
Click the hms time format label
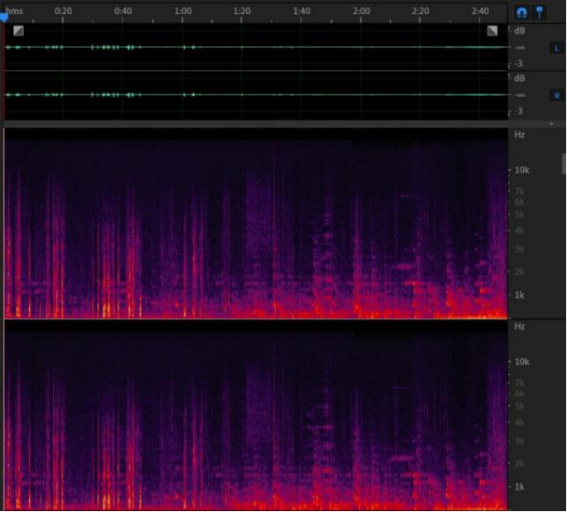click(15, 11)
